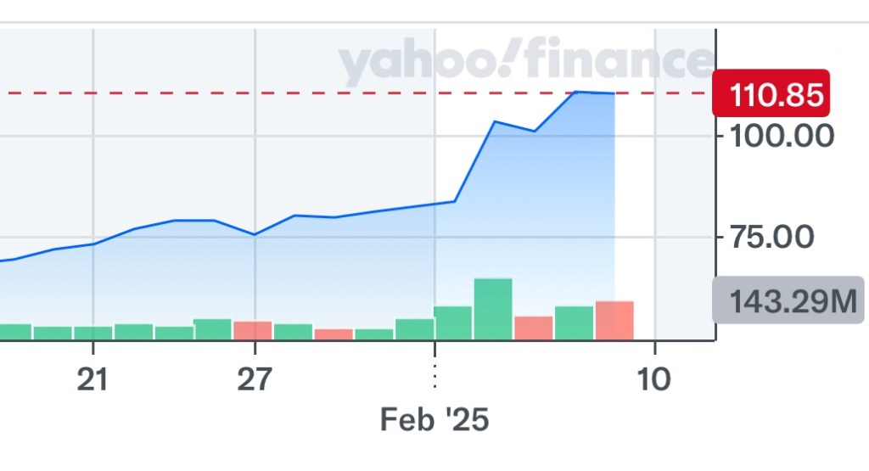Image resolution: width=869 pixels, height=471 pixels.
Task: Click the 75.00 price axis label
Action: coord(777,237)
